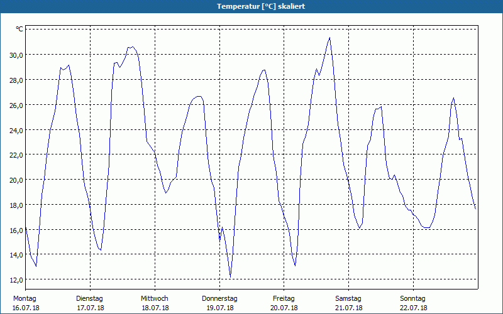Screen dimensions: 503x314
Task: Click the 19.07.18 date label
Action: [219, 308]
